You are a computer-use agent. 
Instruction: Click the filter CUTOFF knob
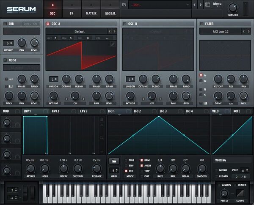(x=218, y=79)
